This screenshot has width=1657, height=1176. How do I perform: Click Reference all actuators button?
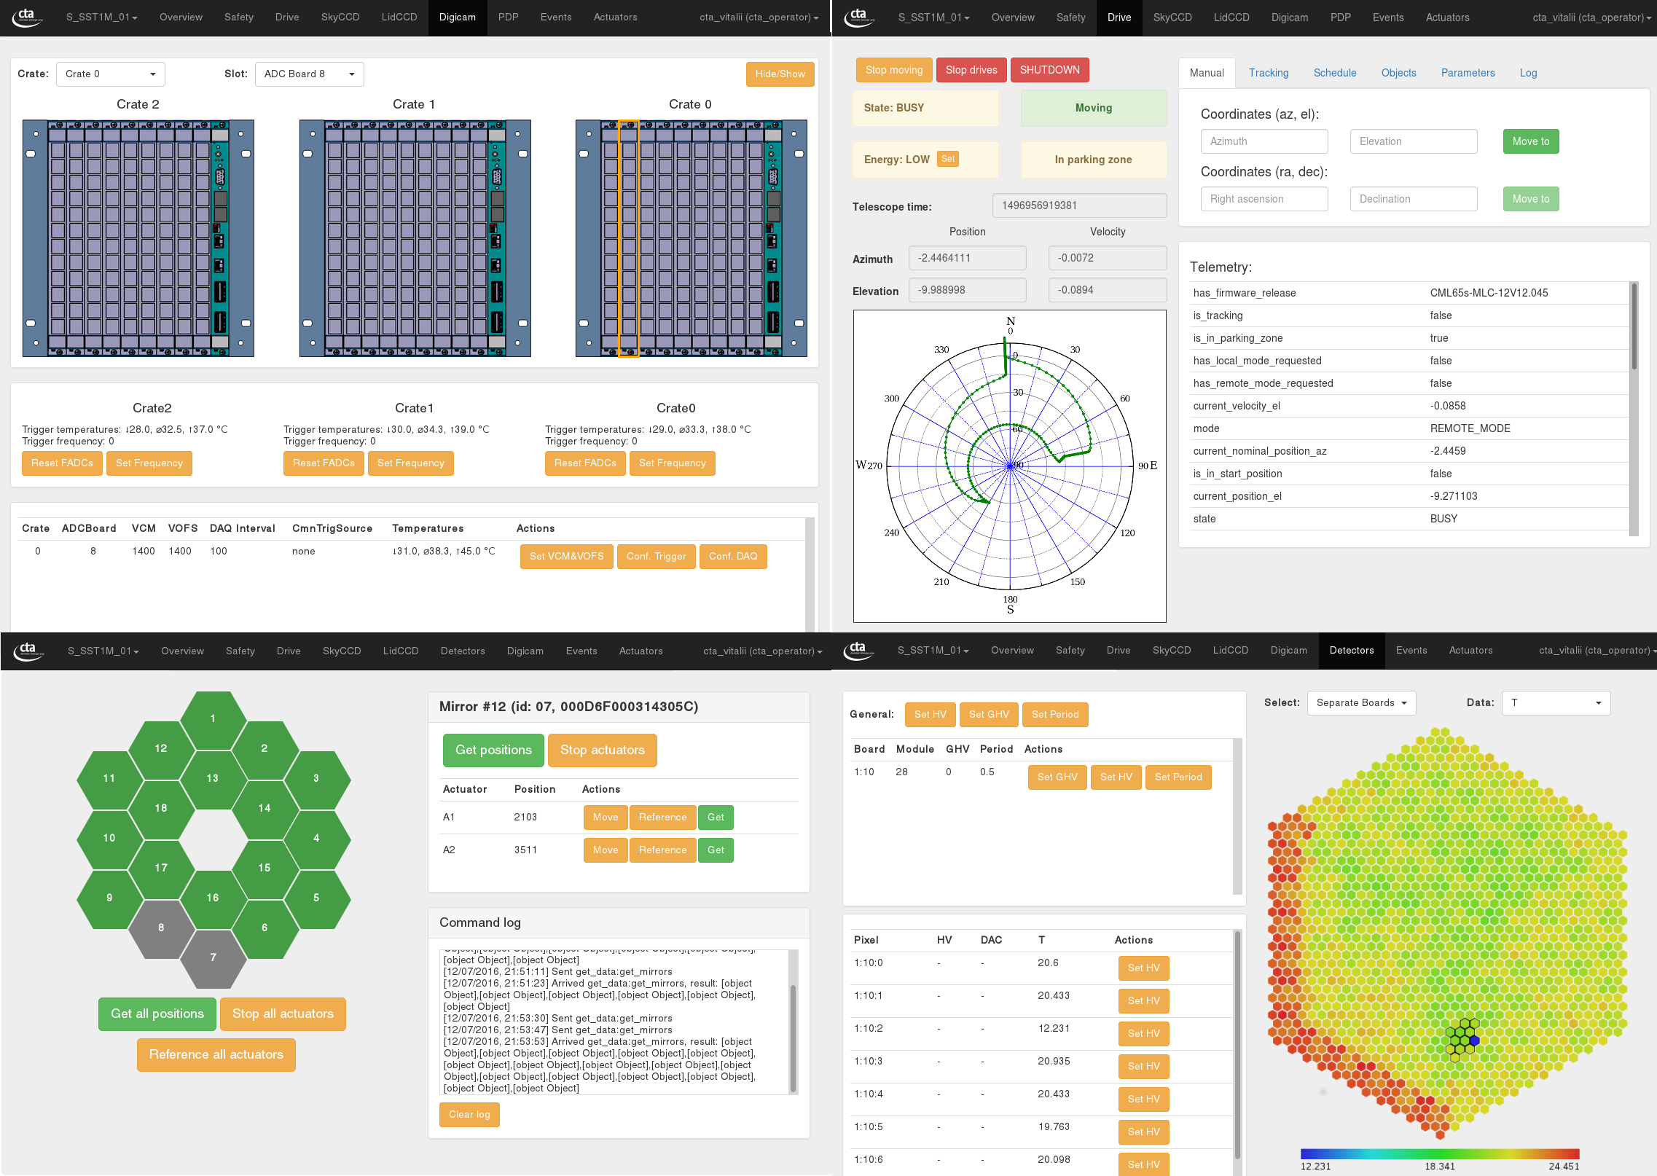(x=216, y=1054)
